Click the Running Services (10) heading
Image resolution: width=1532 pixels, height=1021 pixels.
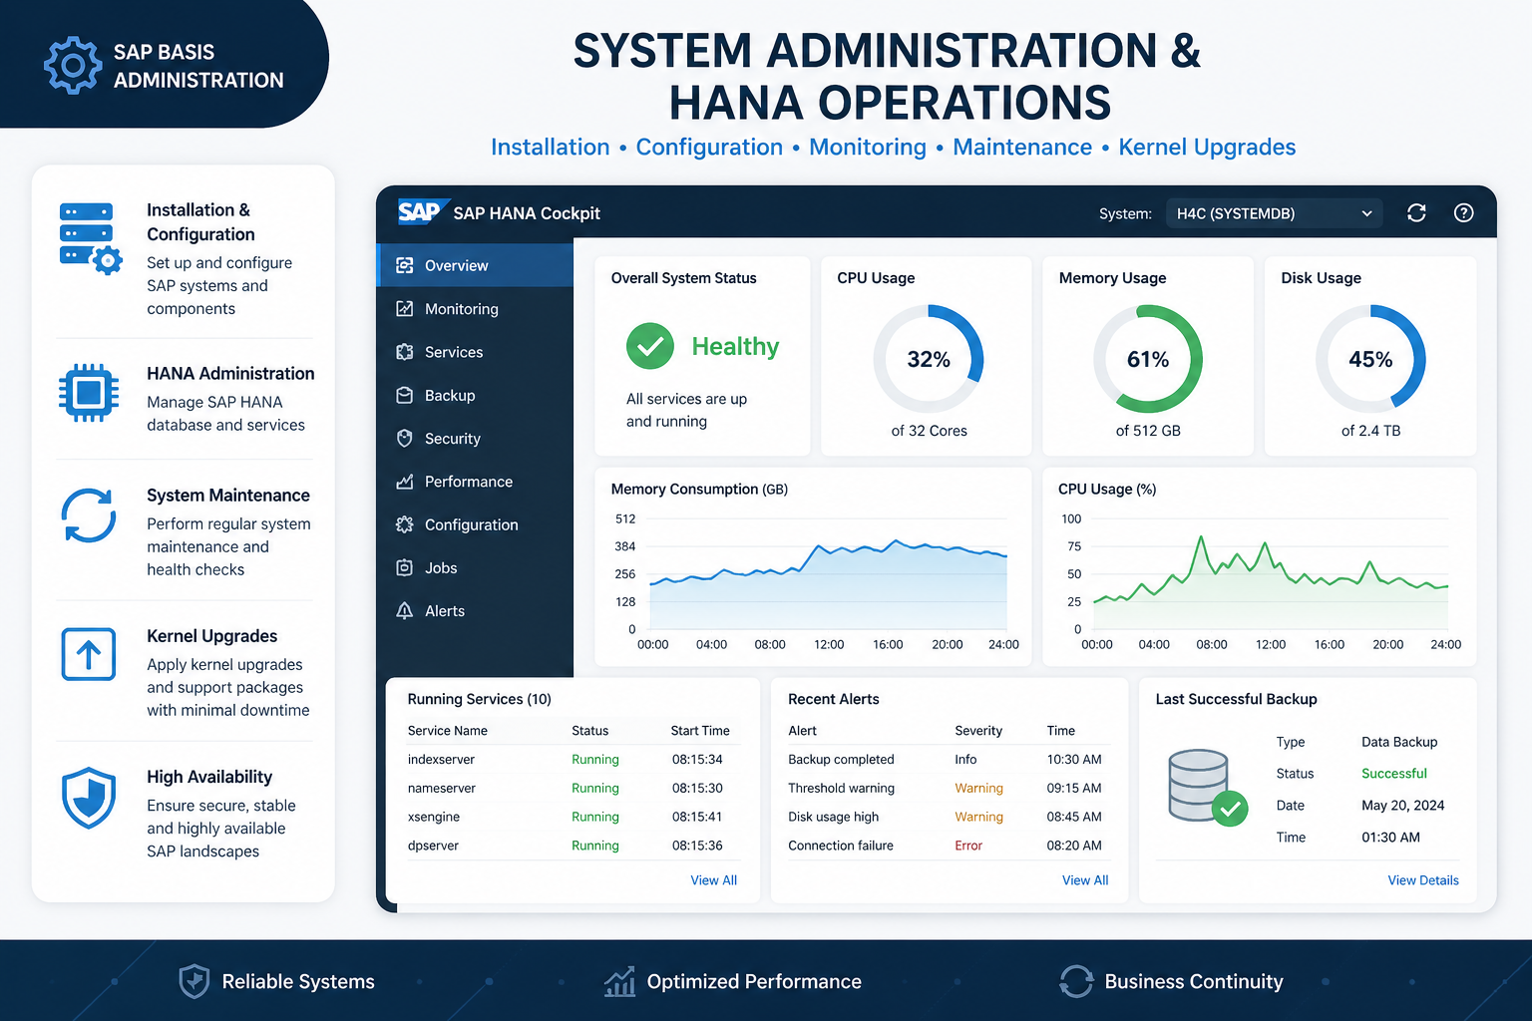point(480,699)
